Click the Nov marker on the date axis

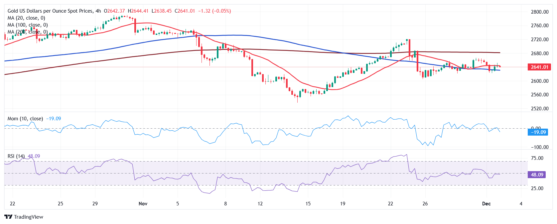pos(143,204)
